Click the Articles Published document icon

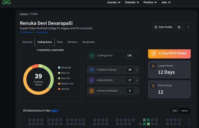pyautogui.click(x=92, y=91)
